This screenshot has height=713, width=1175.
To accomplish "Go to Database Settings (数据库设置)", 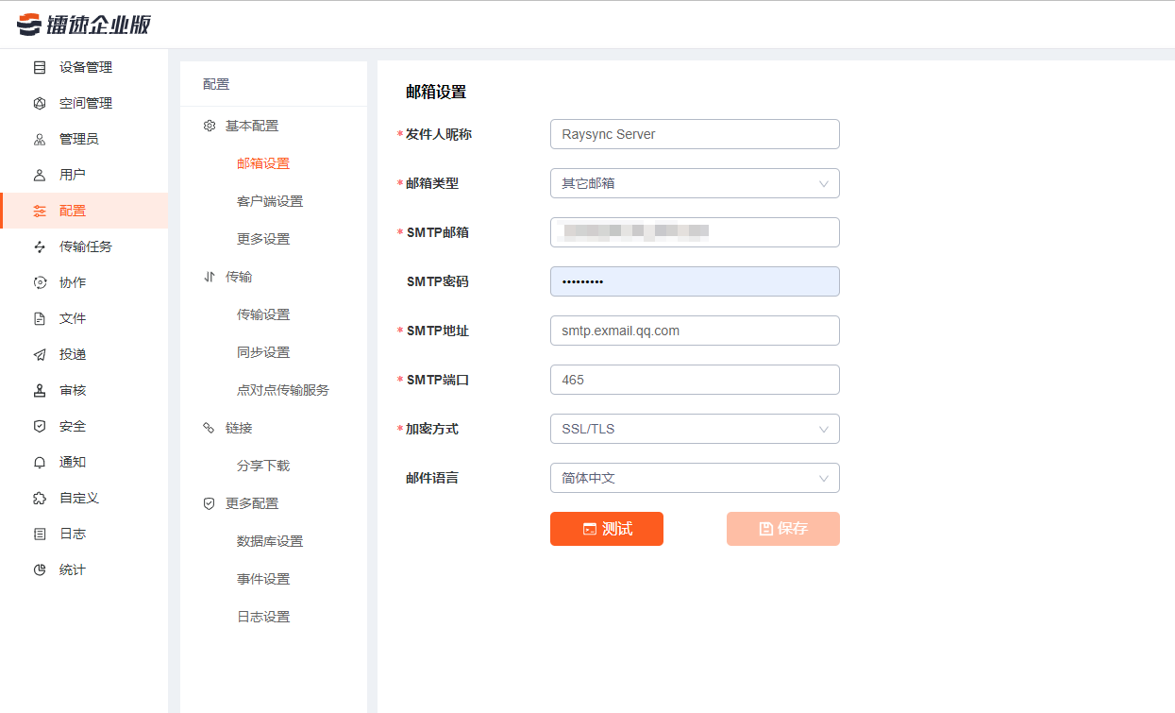I will [x=270, y=541].
